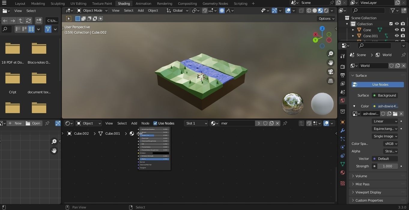This screenshot has height=210, width=409.
Task: Switch viewport shading to rendered
Action: click(326, 10)
